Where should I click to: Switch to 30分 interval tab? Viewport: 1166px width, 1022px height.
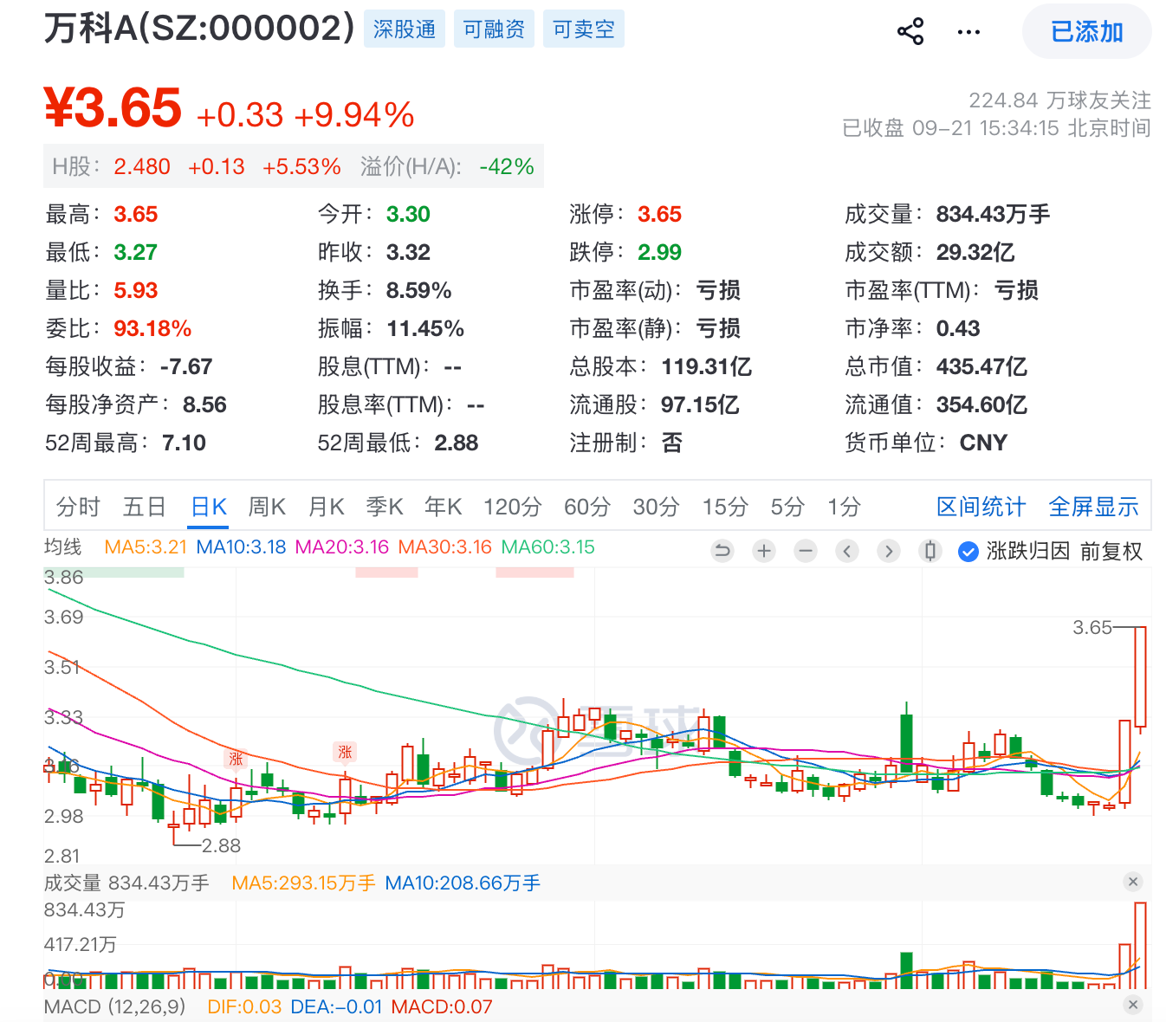click(x=656, y=507)
